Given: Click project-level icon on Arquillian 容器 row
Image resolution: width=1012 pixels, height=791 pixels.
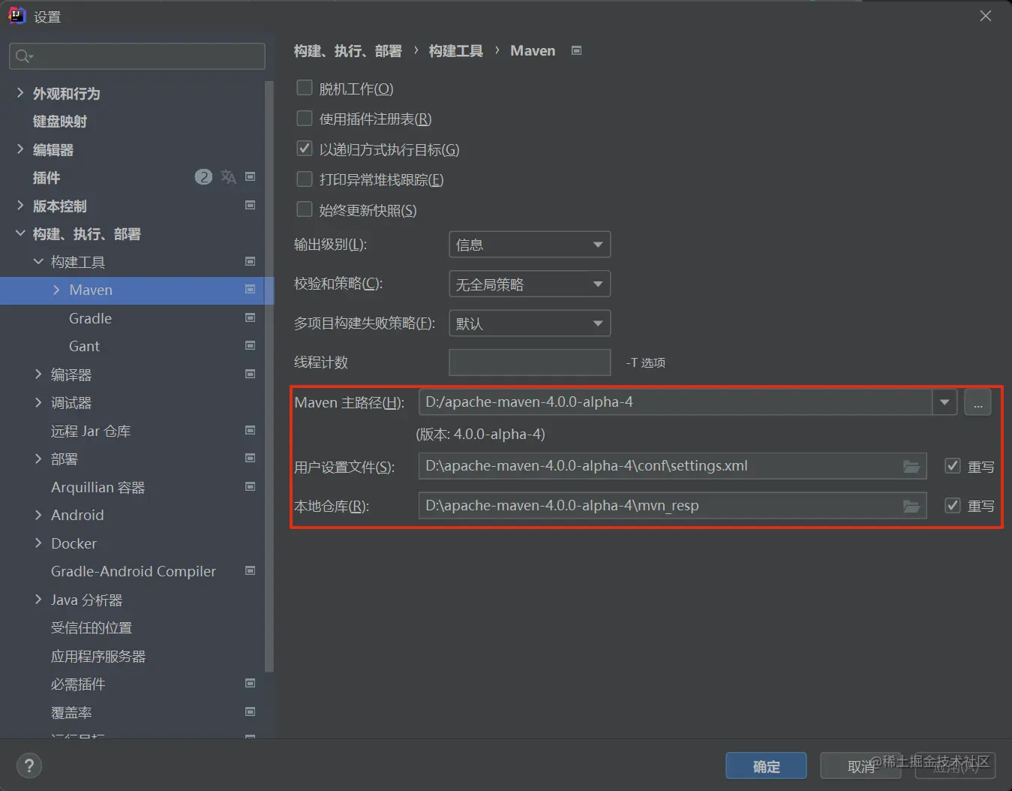Looking at the screenshot, I should pyautogui.click(x=251, y=486).
